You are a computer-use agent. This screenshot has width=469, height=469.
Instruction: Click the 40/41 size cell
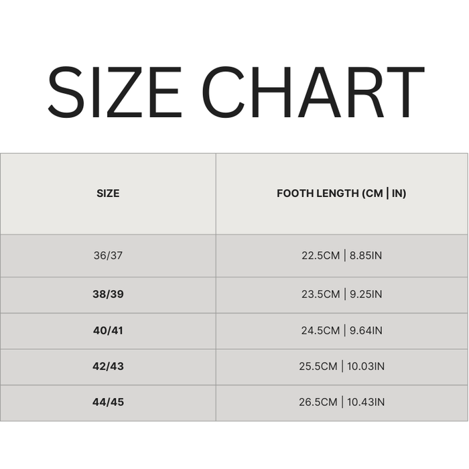click(108, 330)
